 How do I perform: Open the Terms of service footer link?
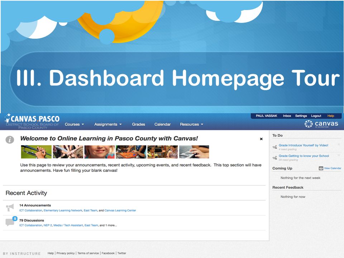click(x=88, y=253)
